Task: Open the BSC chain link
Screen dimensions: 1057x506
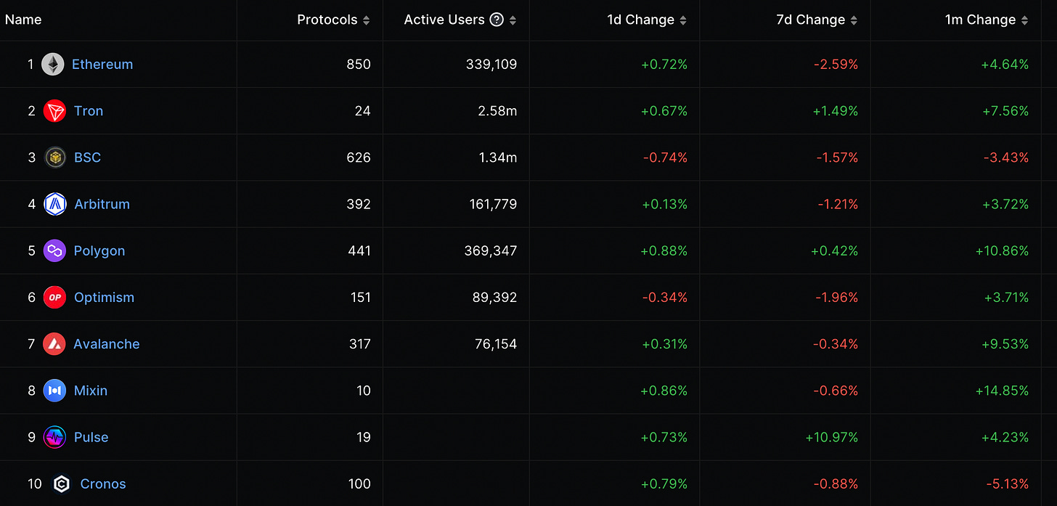Action: click(87, 158)
